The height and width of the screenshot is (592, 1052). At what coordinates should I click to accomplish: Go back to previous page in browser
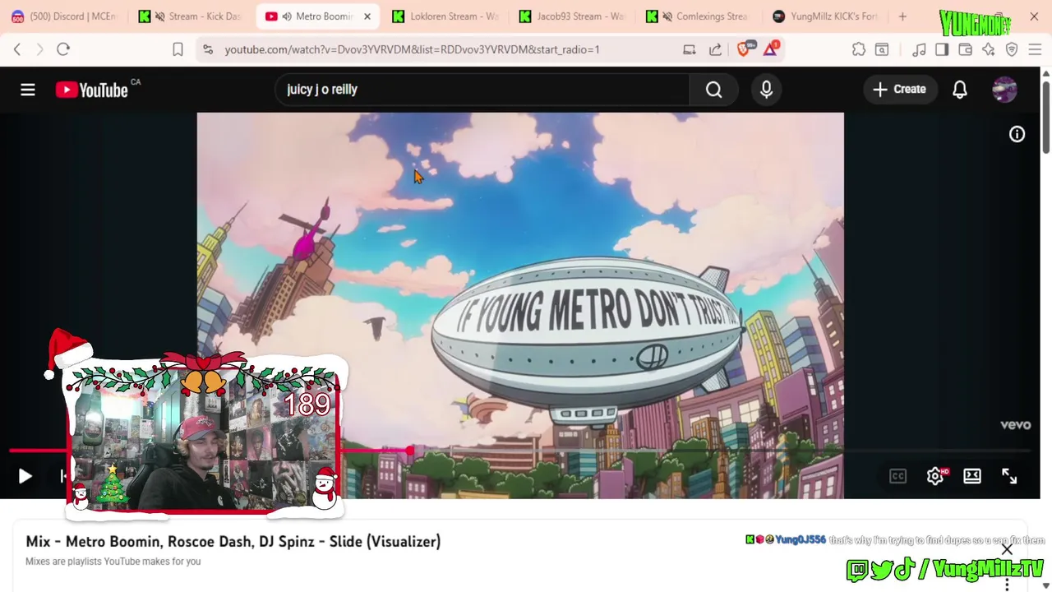(17, 49)
